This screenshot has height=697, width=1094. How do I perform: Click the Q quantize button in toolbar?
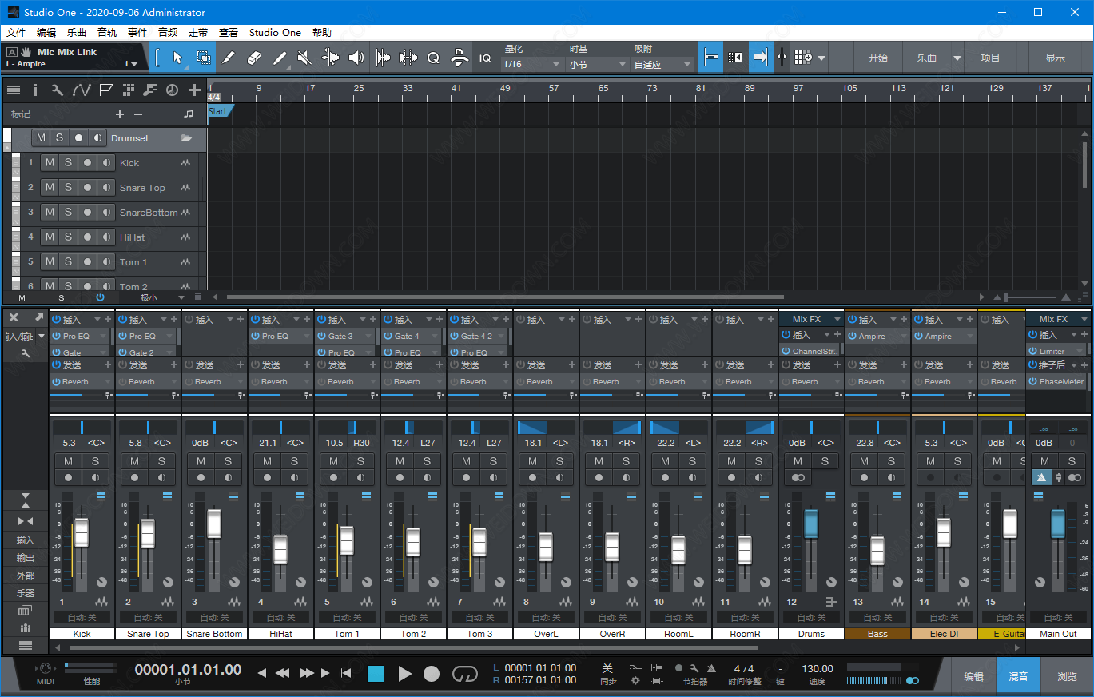click(433, 58)
